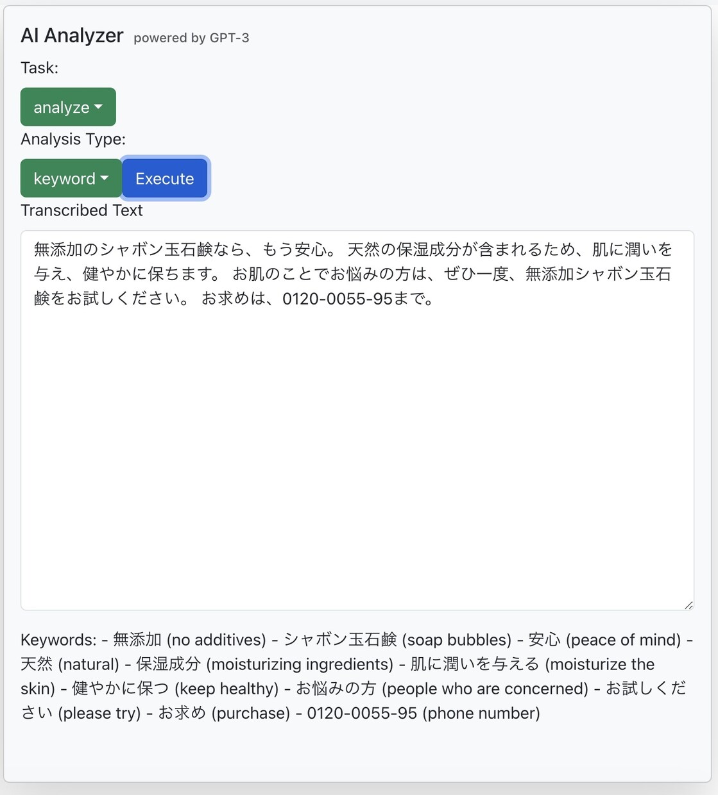Click the Keywords results paragraph
Viewport: 718px width, 795px height.
click(x=357, y=676)
